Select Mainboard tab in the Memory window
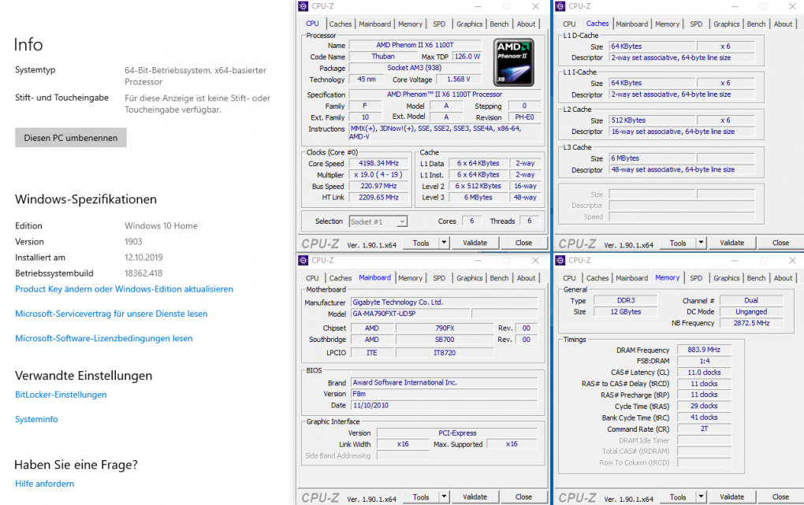Image resolution: width=804 pixels, height=505 pixels. [631, 278]
